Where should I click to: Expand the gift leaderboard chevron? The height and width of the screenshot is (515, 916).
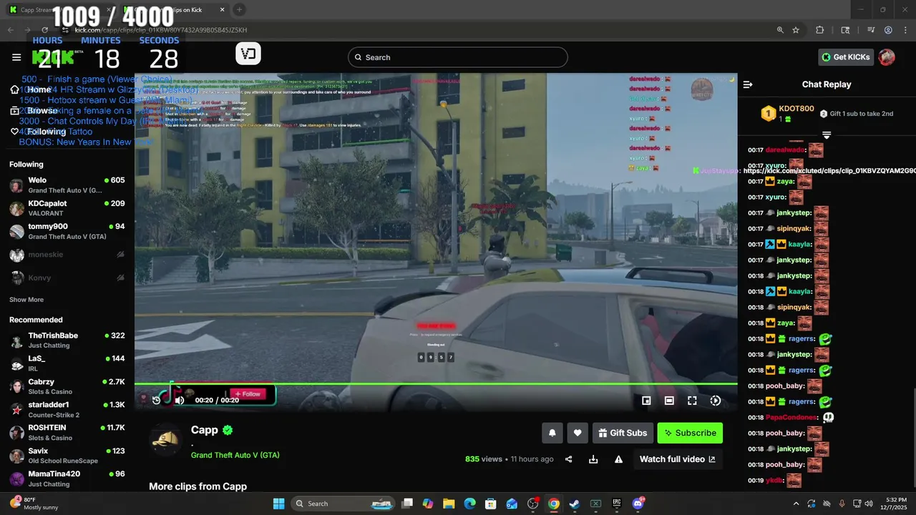[827, 135]
